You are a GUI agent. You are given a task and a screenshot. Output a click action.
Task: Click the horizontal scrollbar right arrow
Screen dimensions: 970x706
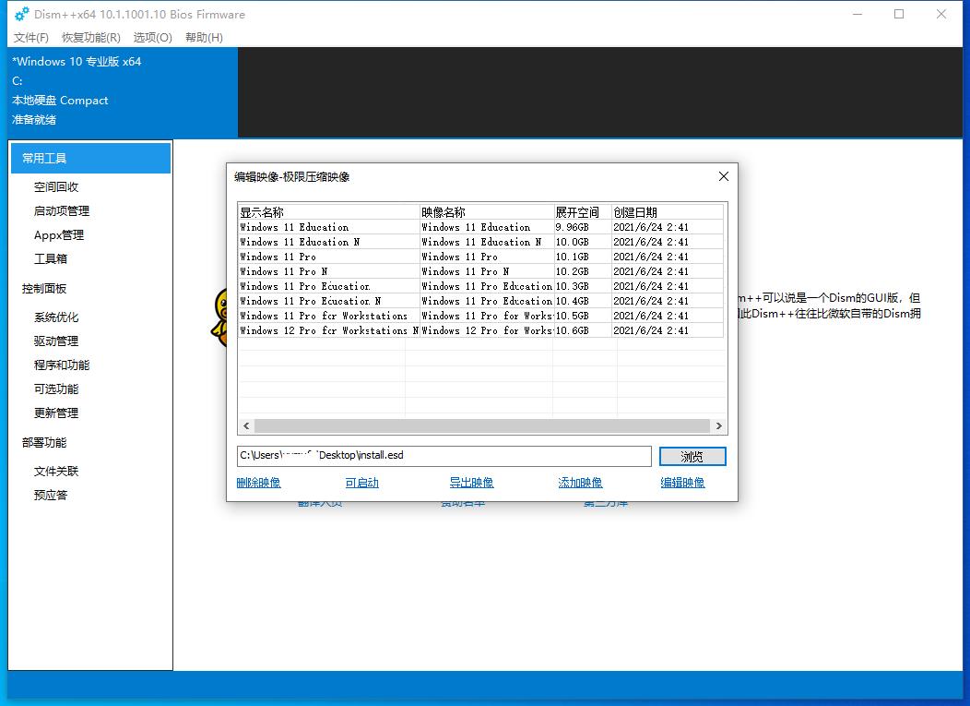pyautogui.click(x=720, y=425)
